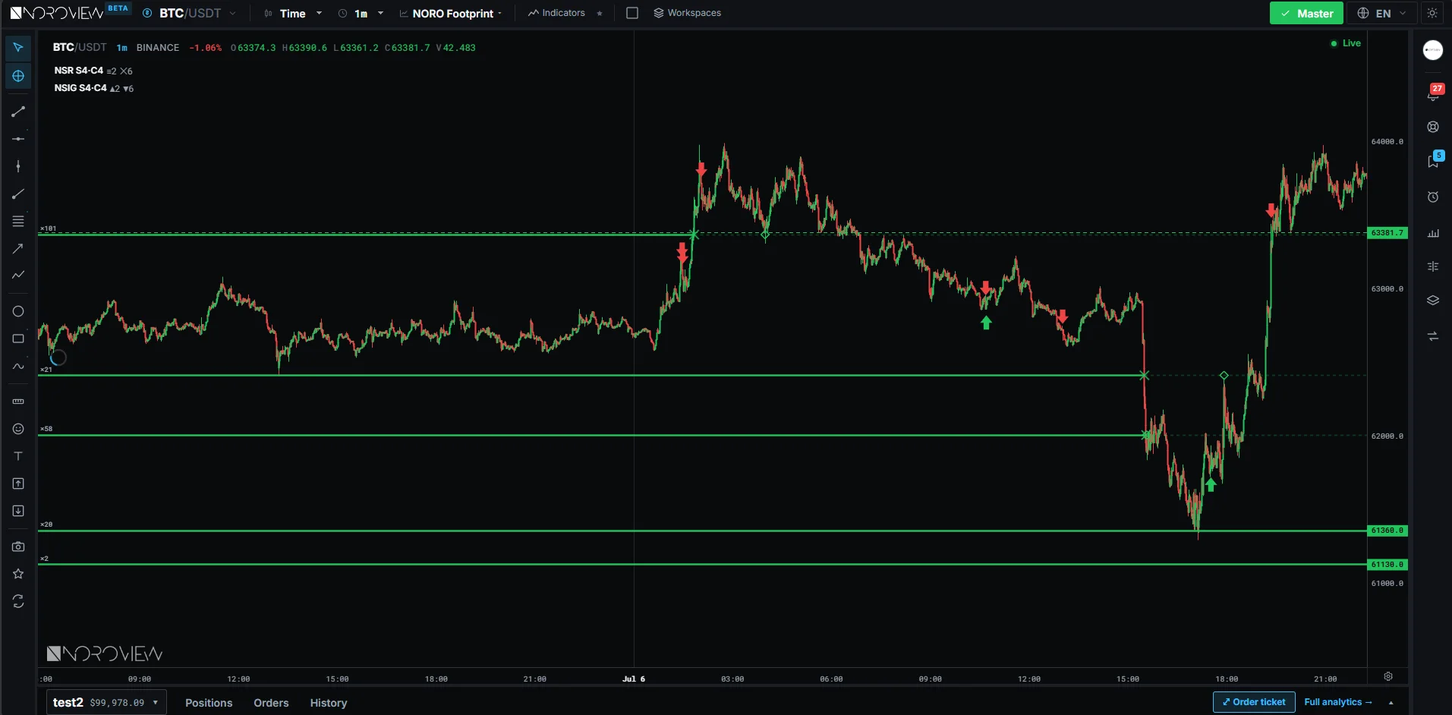Choose the curve drawing tool
The width and height of the screenshot is (1452, 715).
point(18,366)
